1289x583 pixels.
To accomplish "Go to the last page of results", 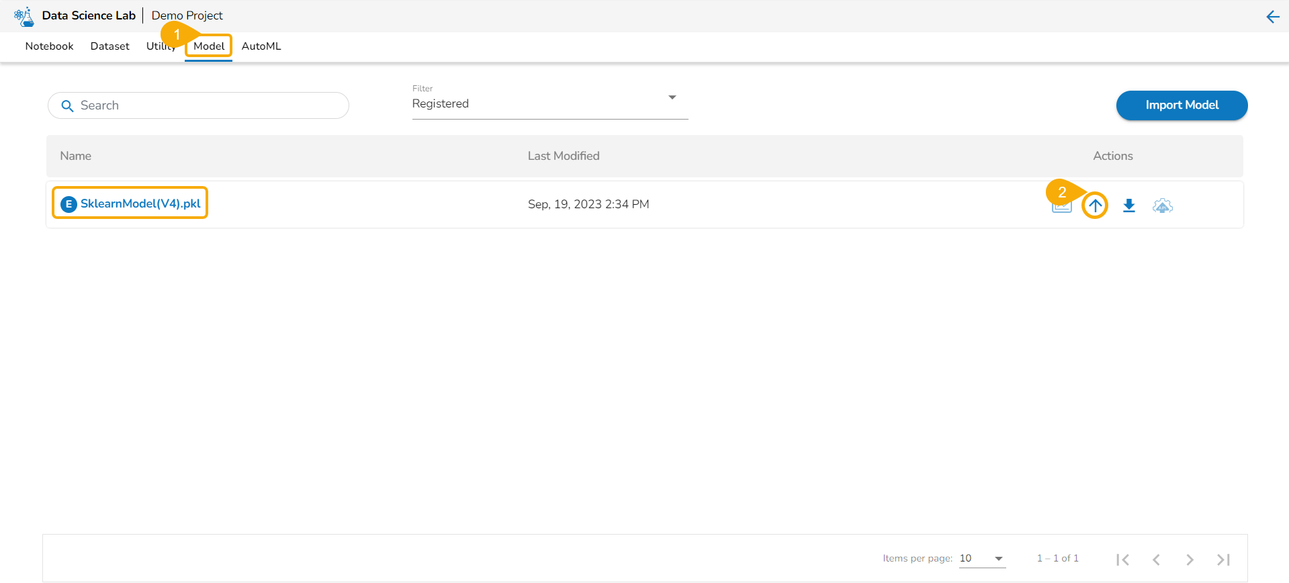I will 1223,559.
